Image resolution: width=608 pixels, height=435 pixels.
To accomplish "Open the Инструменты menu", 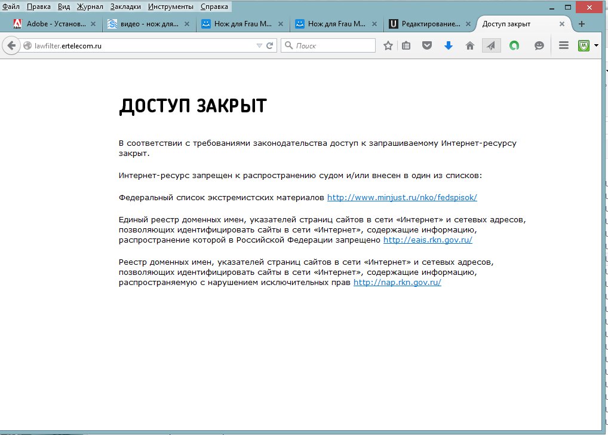I will click(171, 7).
